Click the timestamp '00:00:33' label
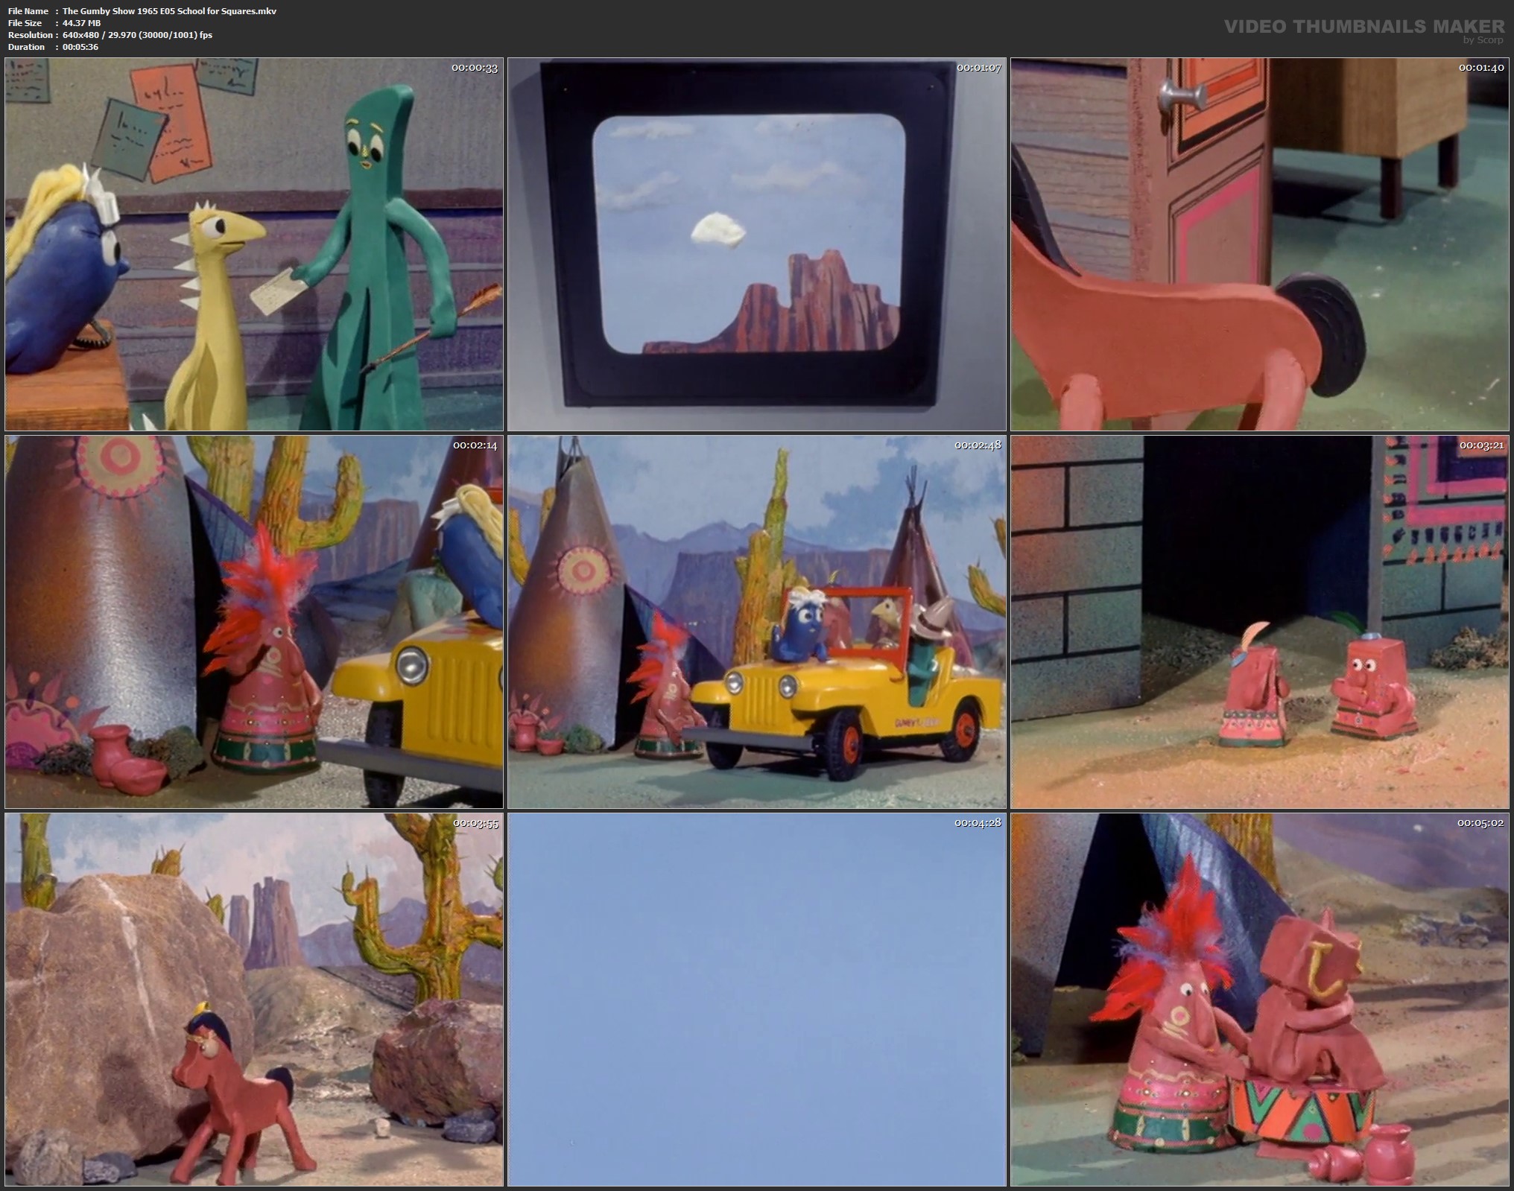The height and width of the screenshot is (1191, 1514). (x=475, y=68)
